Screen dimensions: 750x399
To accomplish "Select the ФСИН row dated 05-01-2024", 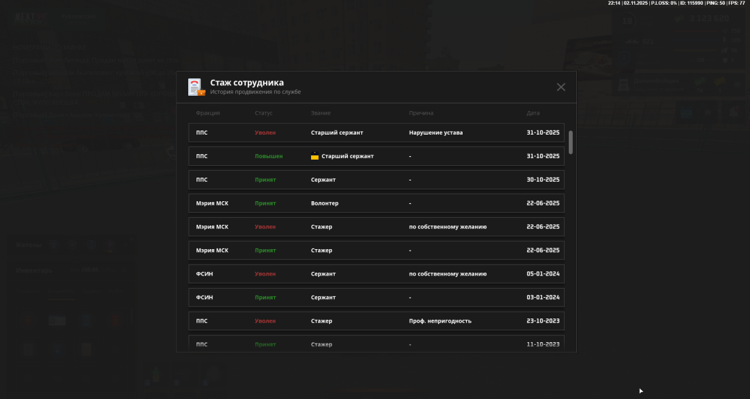I will point(376,274).
